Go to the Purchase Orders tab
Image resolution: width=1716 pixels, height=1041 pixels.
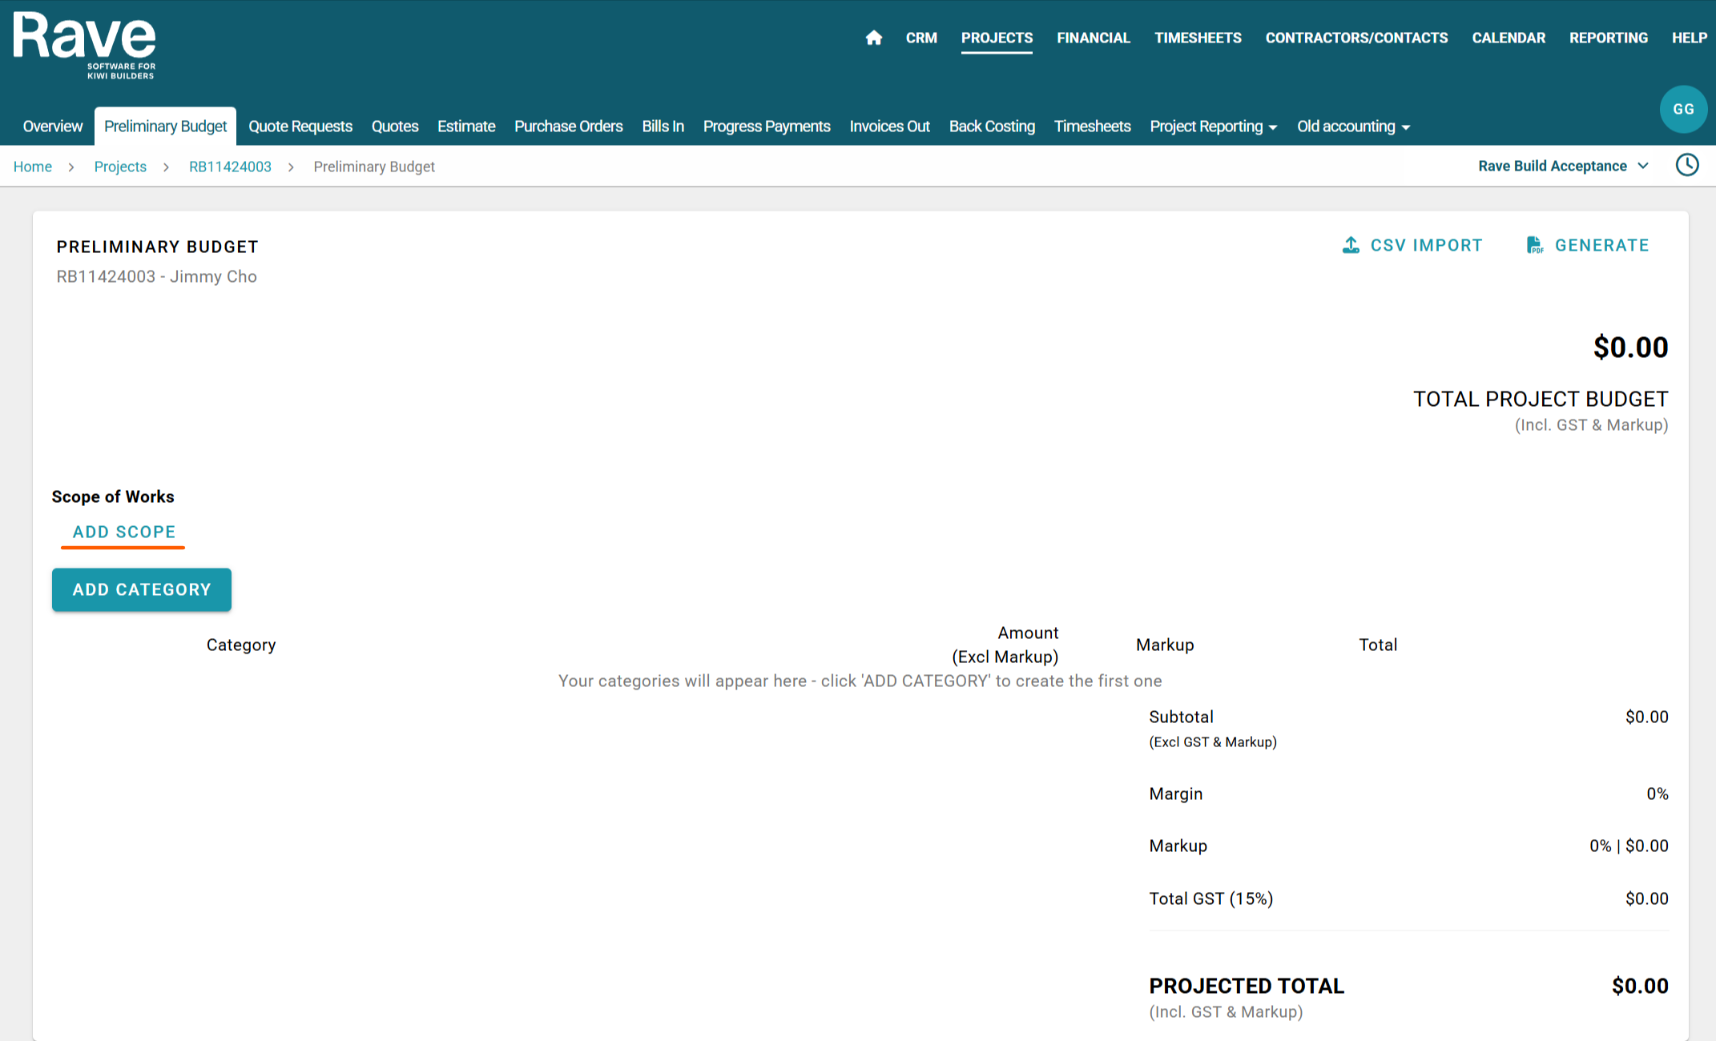tap(568, 127)
